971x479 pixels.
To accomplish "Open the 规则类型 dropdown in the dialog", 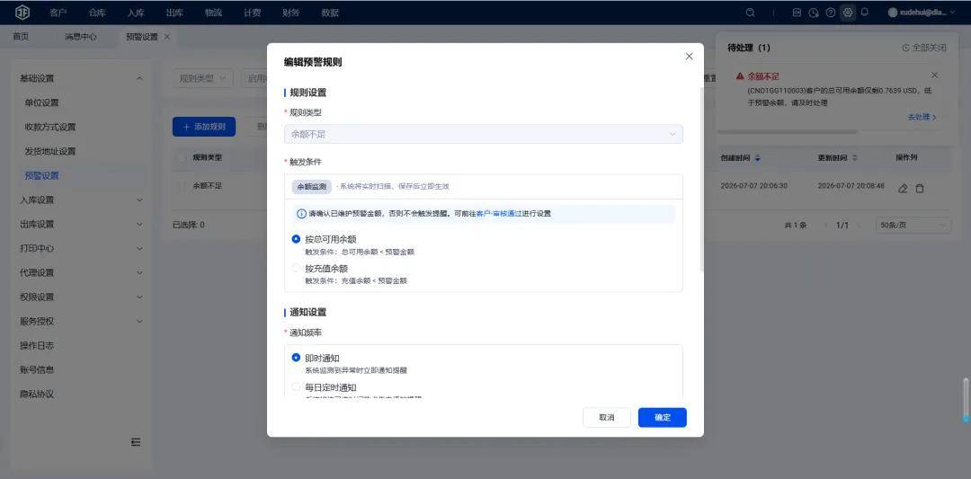I will pyautogui.click(x=484, y=134).
